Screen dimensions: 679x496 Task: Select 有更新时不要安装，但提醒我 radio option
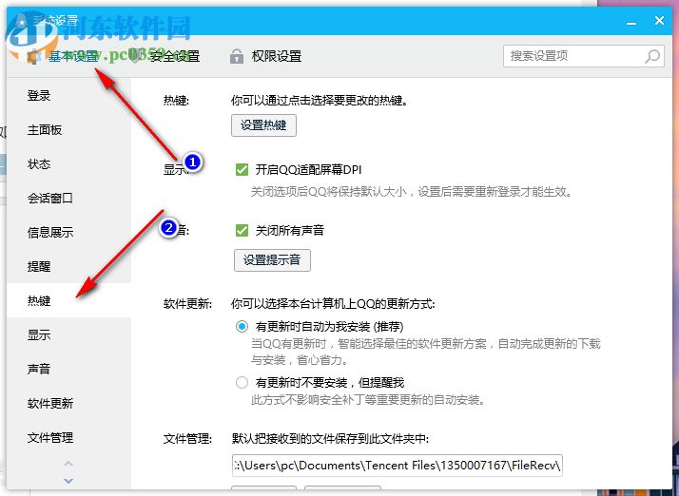click(242, 383)
